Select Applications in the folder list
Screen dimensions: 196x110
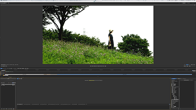click(x=173, y=80)
